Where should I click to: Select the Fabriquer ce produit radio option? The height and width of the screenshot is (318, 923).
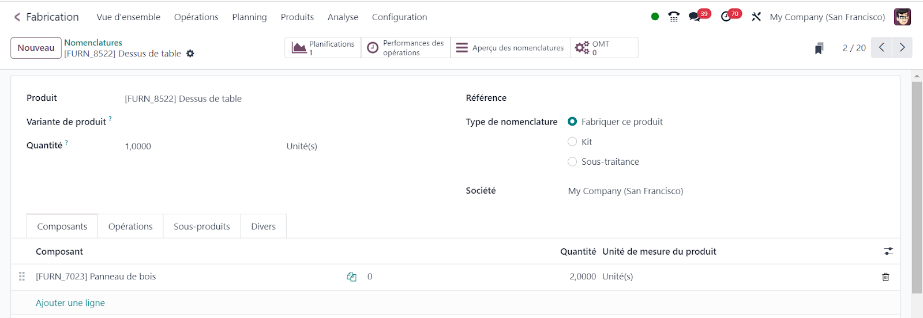pos(572,122)
